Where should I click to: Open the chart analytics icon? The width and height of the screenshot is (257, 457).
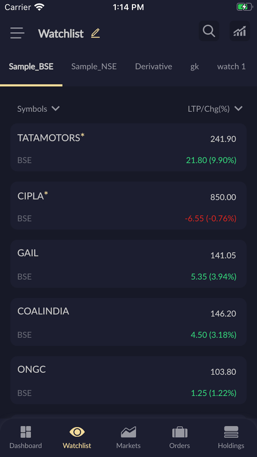pyautogui.click(x=239, y=31)
